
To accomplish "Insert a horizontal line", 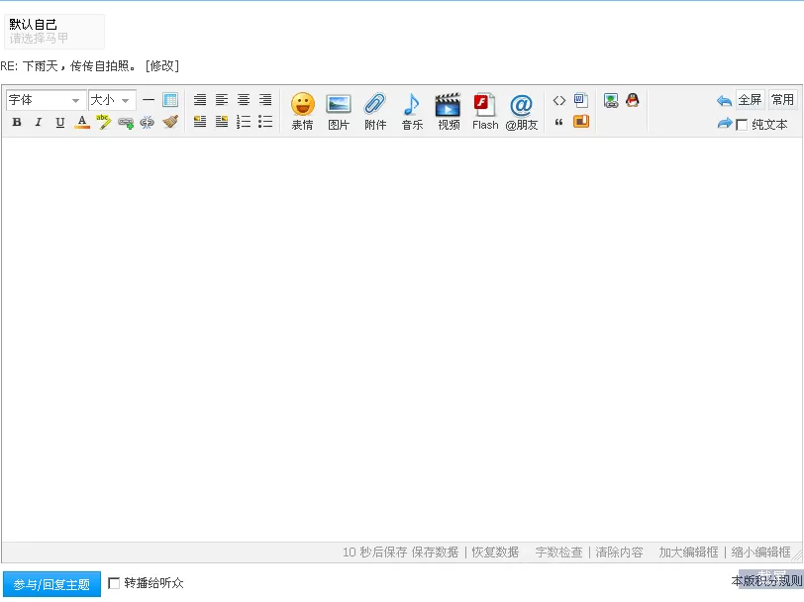I will click(149, 99).
